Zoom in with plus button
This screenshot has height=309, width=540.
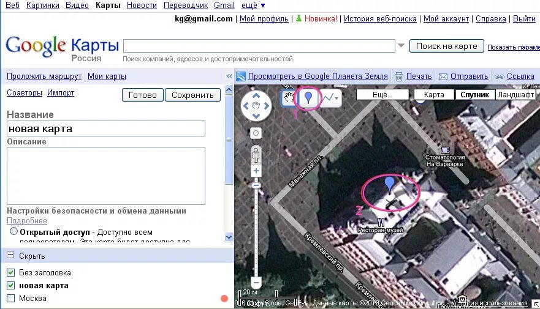pos(256,171)
